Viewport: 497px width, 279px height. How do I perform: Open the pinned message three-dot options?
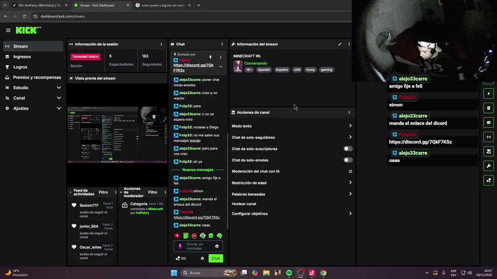[221, 57]
